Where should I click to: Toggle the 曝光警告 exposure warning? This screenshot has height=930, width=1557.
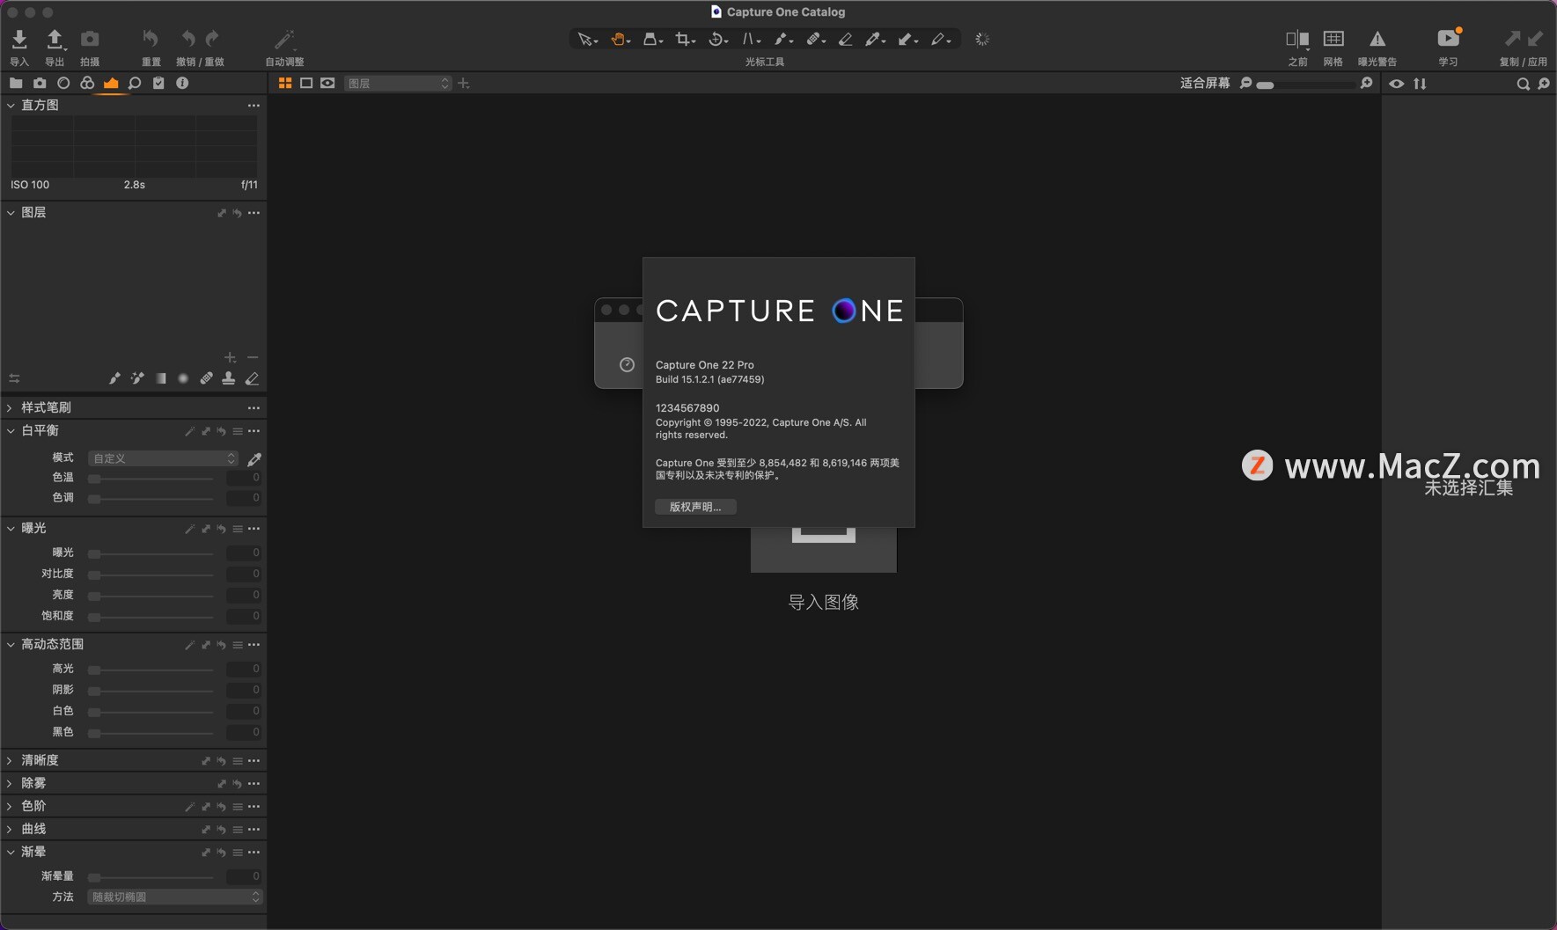tap(1377, 39)
